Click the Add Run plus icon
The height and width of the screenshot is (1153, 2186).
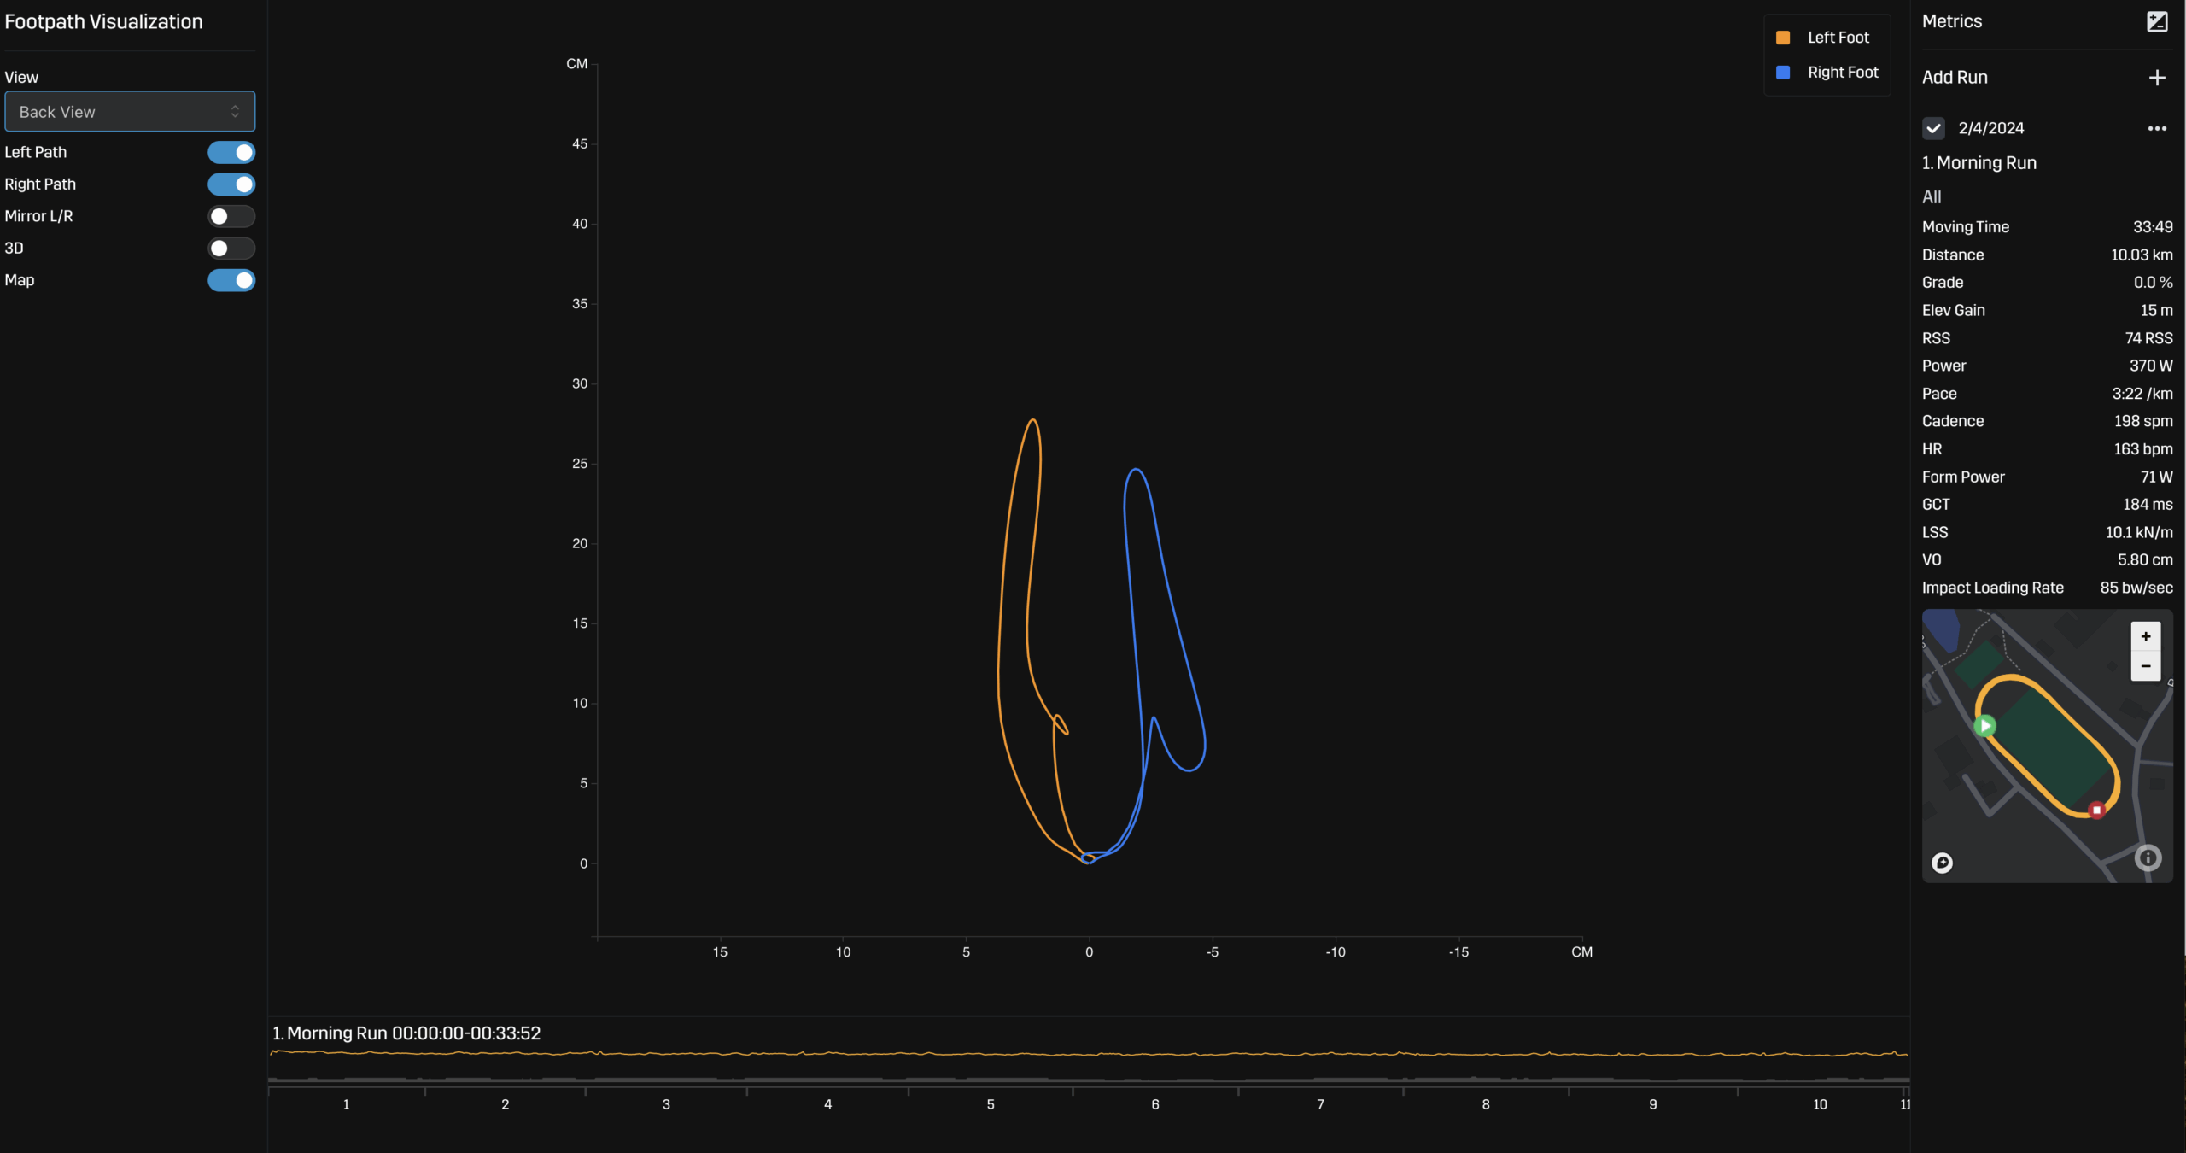tap(2156, 78)
